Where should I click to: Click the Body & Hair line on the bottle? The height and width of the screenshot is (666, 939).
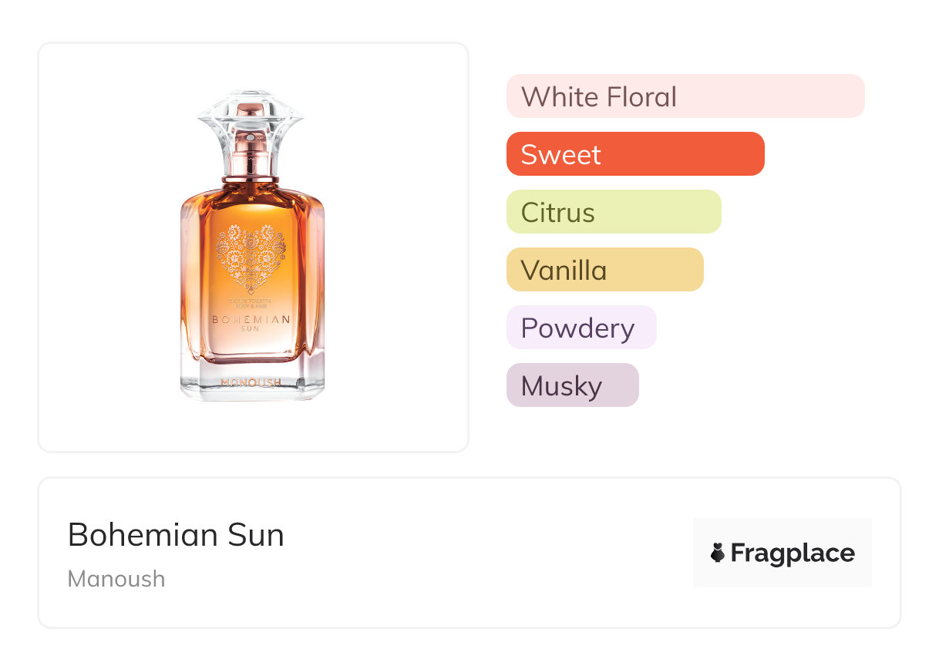click(x=252, y=305)
